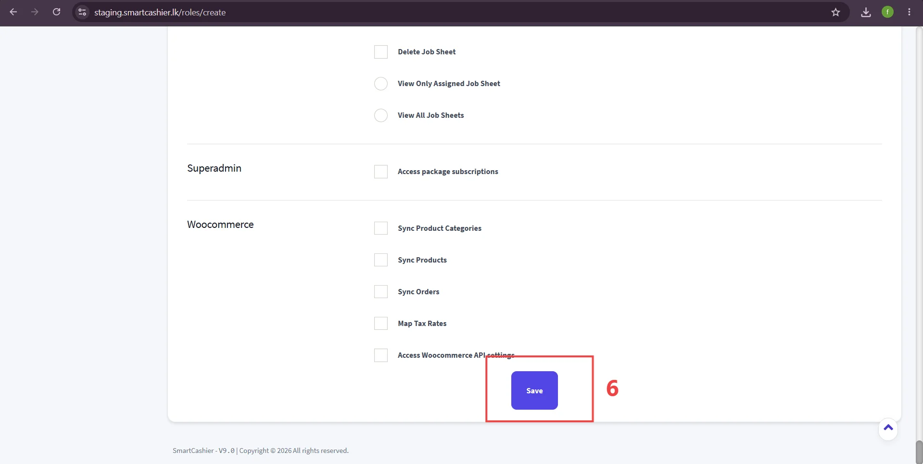
Task: Check the Delete Job Sheet box
Action: [381, 52]
